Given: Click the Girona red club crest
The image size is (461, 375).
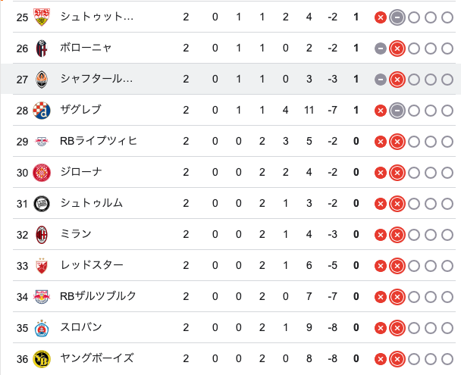Looking at the screenshot, I should 42,173.
